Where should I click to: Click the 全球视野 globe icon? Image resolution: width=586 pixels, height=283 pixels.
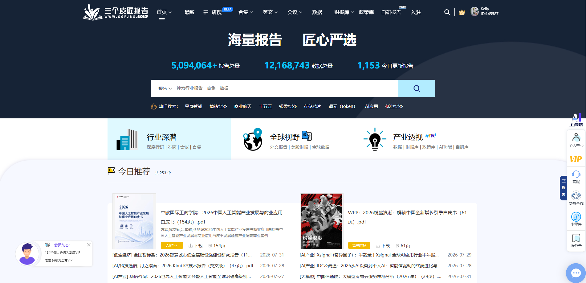(253, 139)
